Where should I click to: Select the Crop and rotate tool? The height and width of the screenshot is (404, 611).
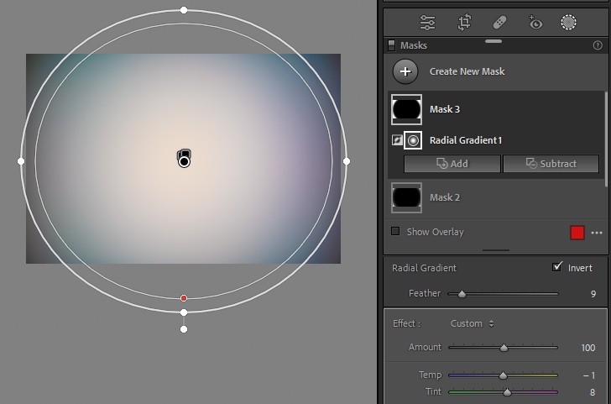464,23
